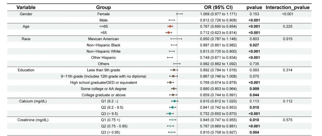The image size is (322, 136).
Task: Click the OR (95% CI) column header
Action: [218, 7]
